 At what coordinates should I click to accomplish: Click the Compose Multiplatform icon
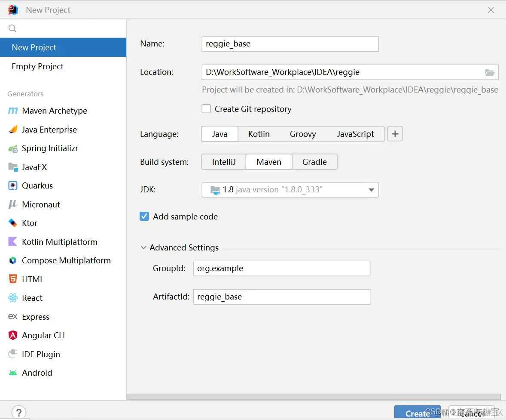[x=13, y=260]
